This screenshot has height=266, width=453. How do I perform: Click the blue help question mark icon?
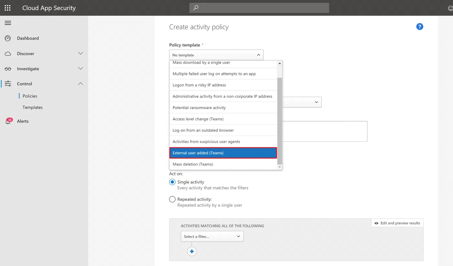(x=420, y=27)
